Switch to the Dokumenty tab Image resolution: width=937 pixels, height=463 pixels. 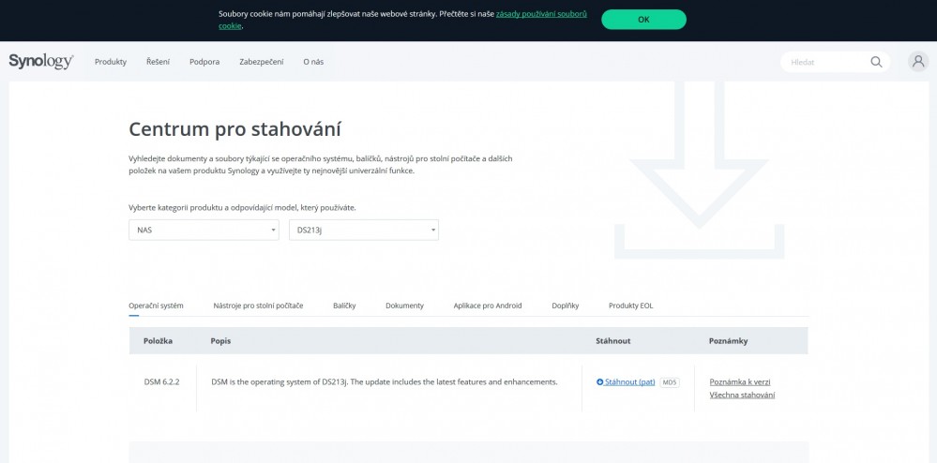click(404, 306)
